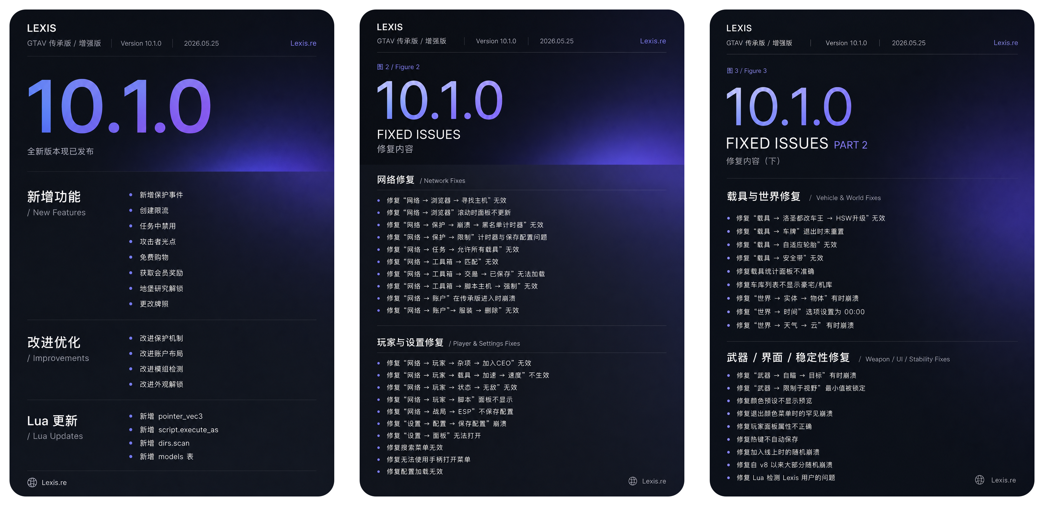Select the '免费购物' list item

click(154, 257)
